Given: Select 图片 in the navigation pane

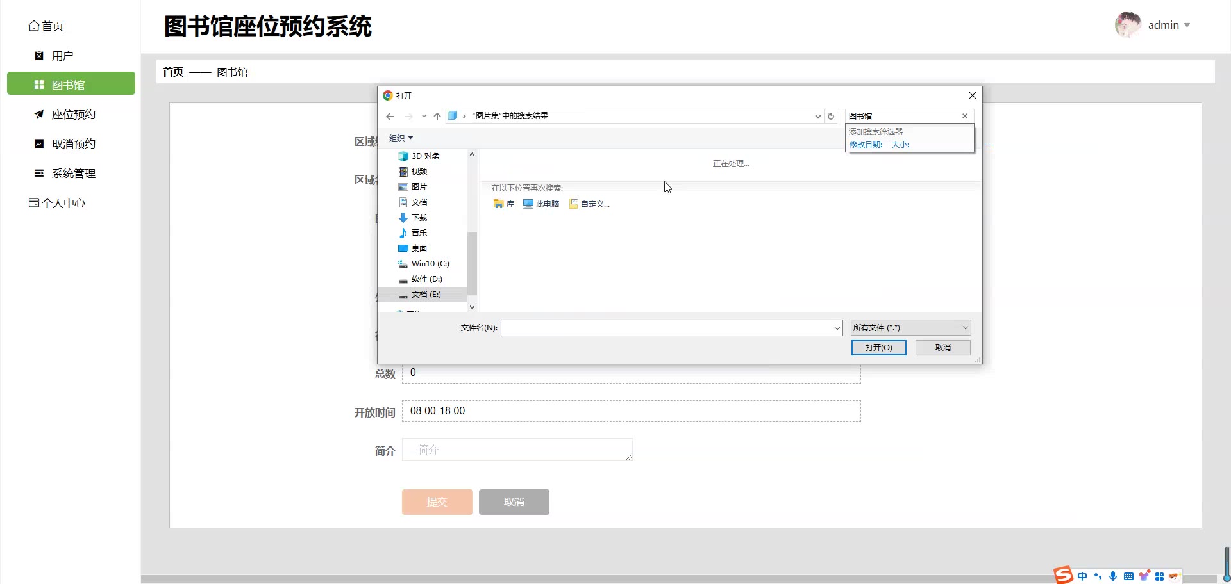Looking at the screenshot, I should tap(413, 187).
